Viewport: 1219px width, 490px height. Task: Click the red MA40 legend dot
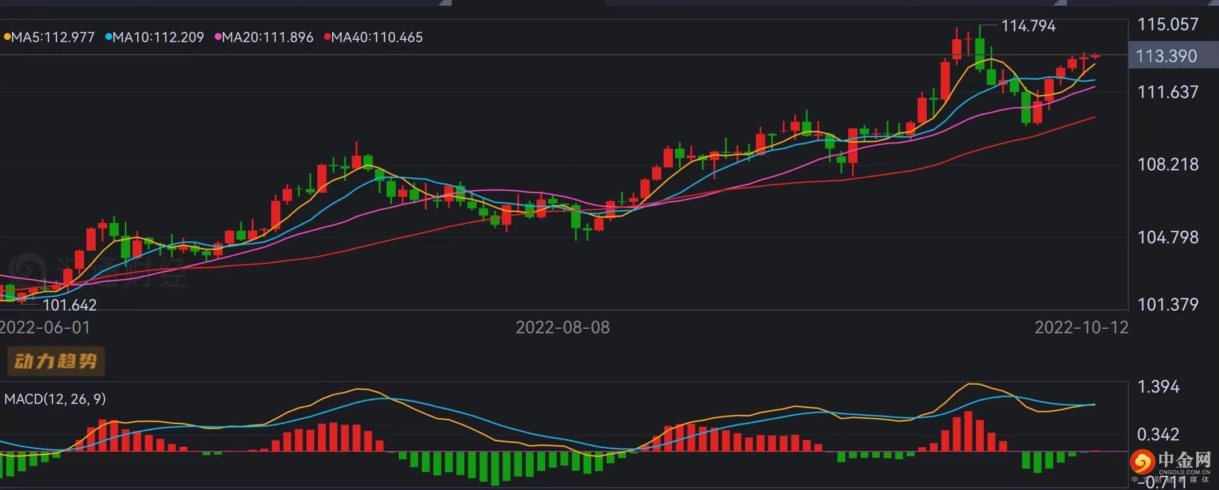327,38
